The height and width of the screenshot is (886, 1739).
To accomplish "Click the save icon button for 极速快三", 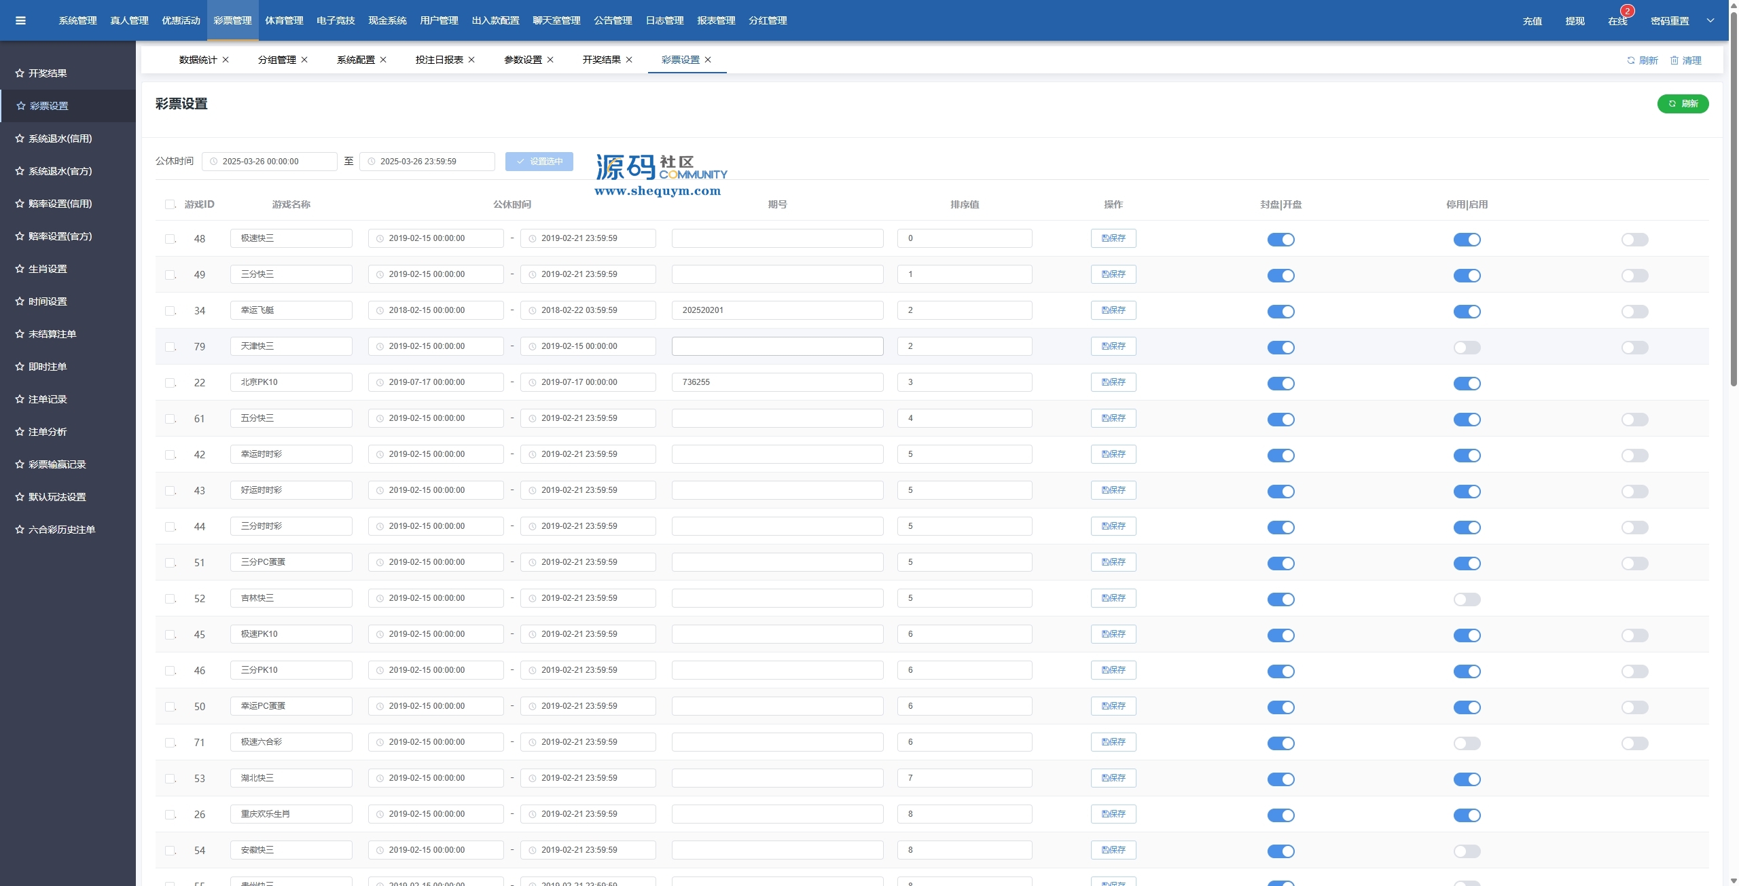I will tap(1113, 238).
